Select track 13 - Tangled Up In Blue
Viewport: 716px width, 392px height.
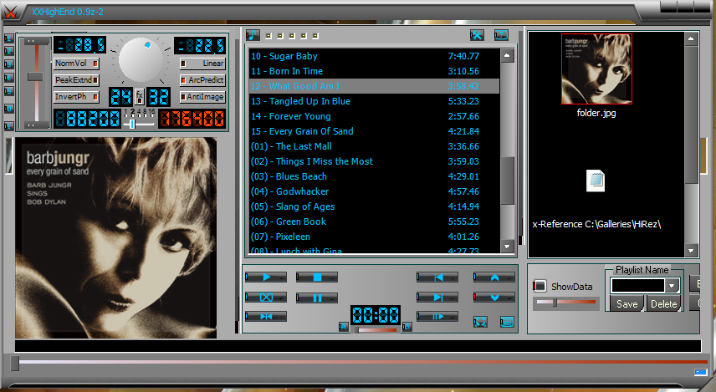[x=374, y=101]
